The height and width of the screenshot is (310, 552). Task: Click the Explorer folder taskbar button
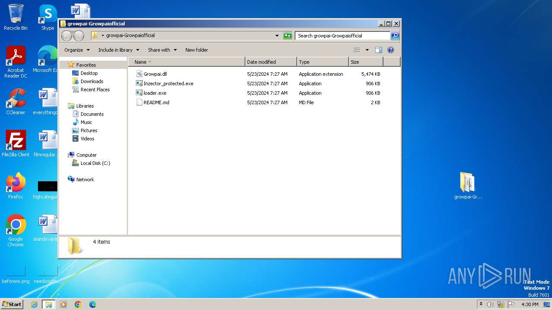[x=49, y=304]
